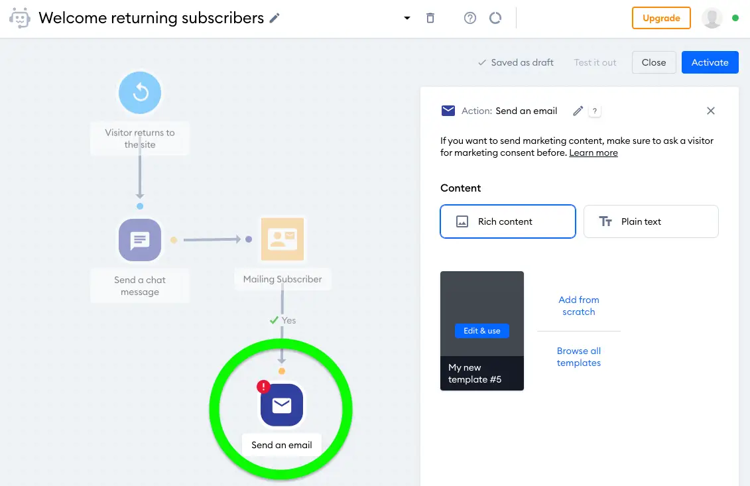Click the Send an email envelope node
The height and width of the screenshot is (486, 750).
coord(282,405)
